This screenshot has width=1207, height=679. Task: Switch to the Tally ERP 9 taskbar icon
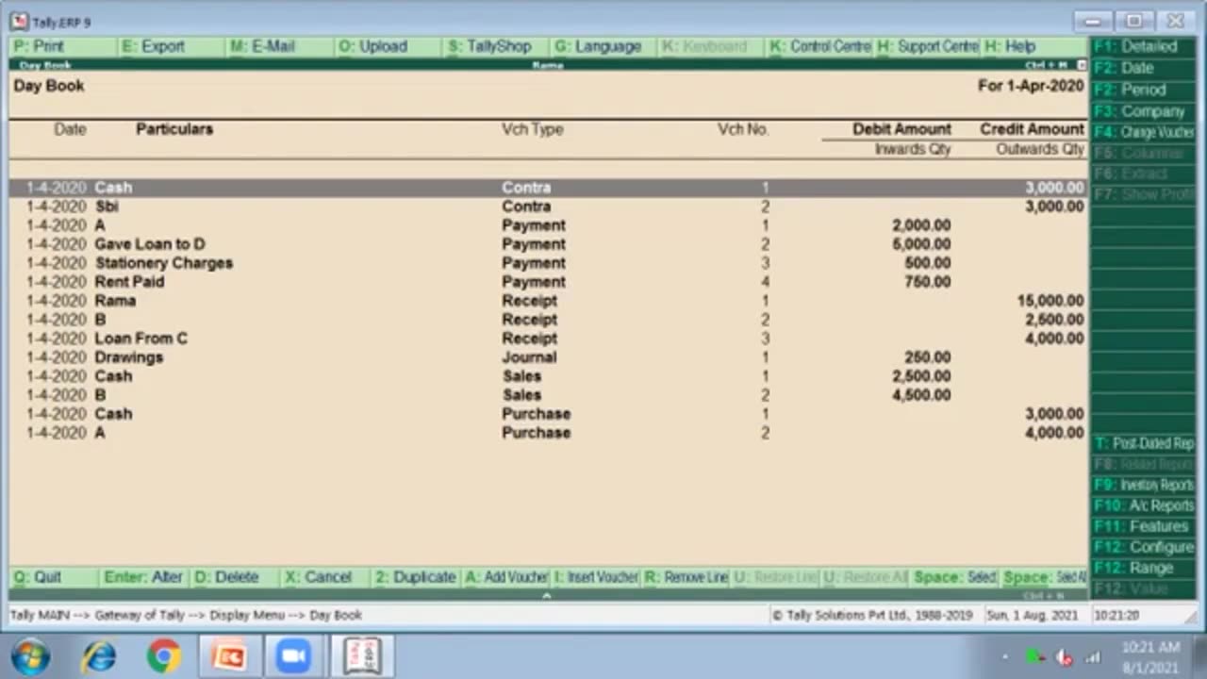[x=361, y=656]
